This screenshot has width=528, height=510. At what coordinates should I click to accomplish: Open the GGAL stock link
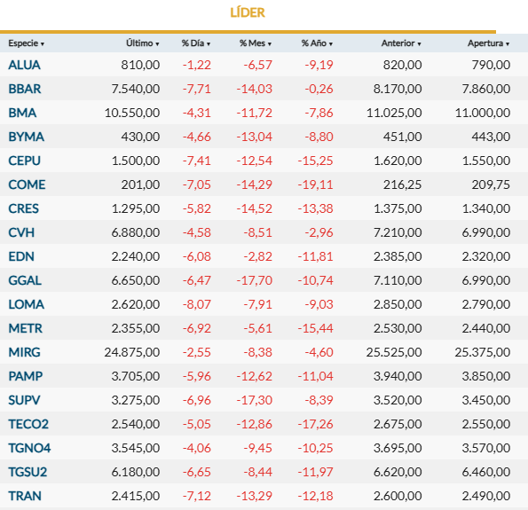coord(25,280)
